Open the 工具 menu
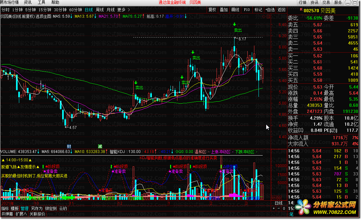Screen dimensions: 362x220 pos(42,3)
